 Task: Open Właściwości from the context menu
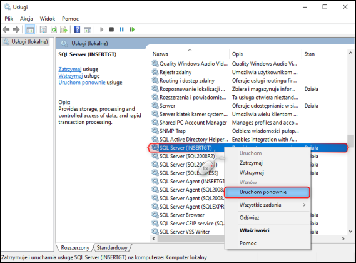[x=267, y=230]
